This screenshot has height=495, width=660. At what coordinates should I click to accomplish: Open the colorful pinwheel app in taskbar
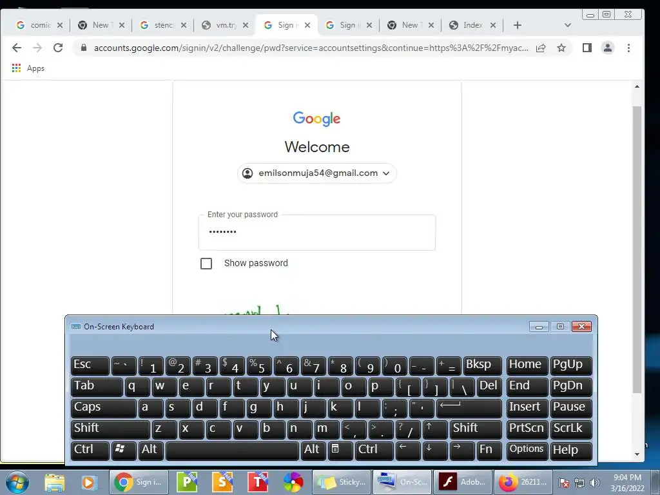pyautogui.click(x=293, y=482)
